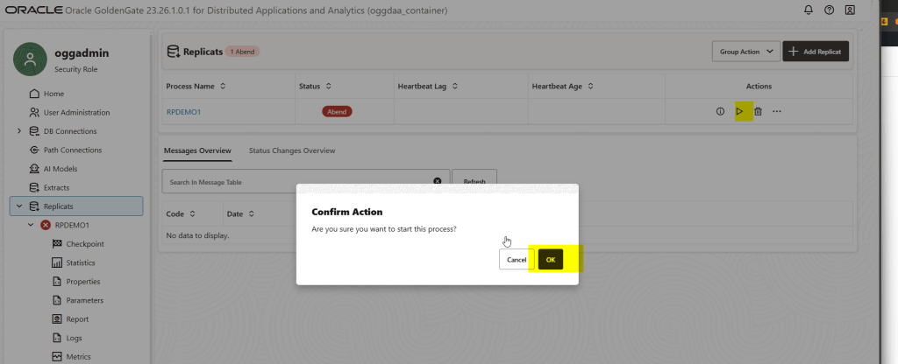This screenshot has width=898, height=364.
Task: Open the user profile icon in header
Action: click(850, 10)
